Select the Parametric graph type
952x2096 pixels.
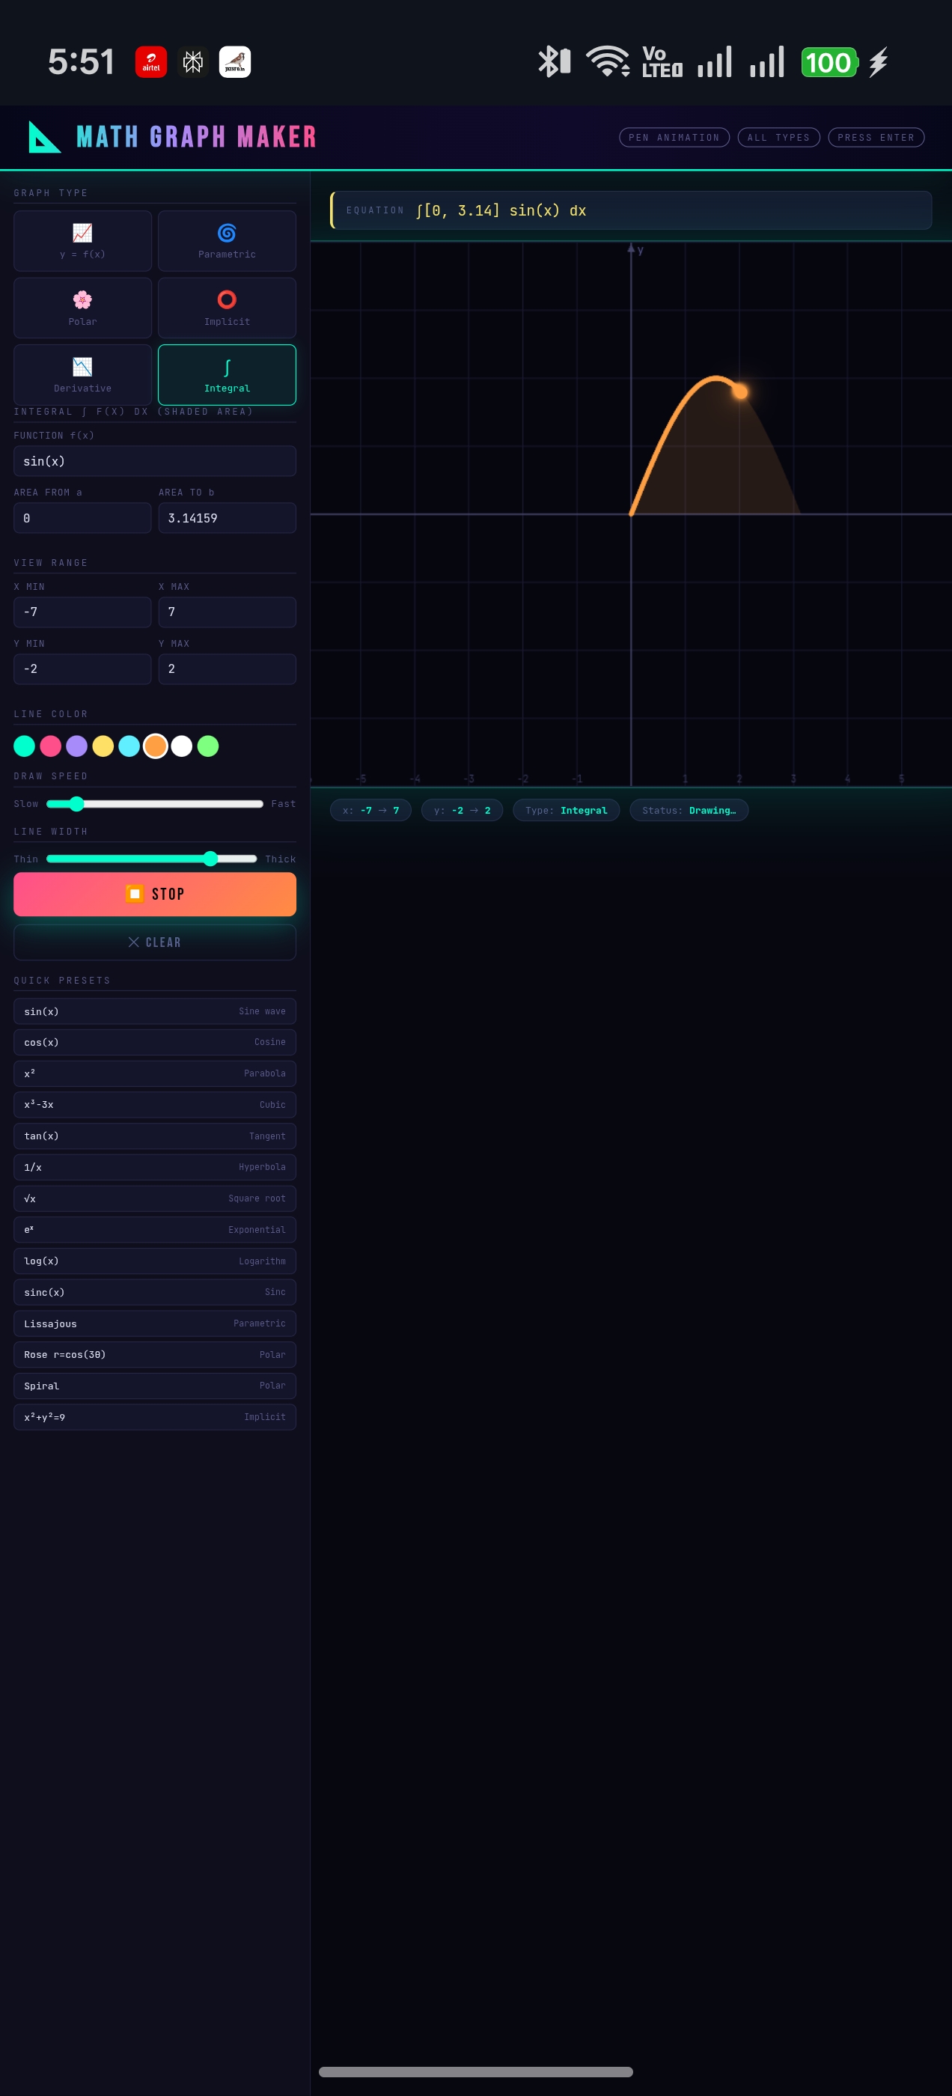point(227,241)
